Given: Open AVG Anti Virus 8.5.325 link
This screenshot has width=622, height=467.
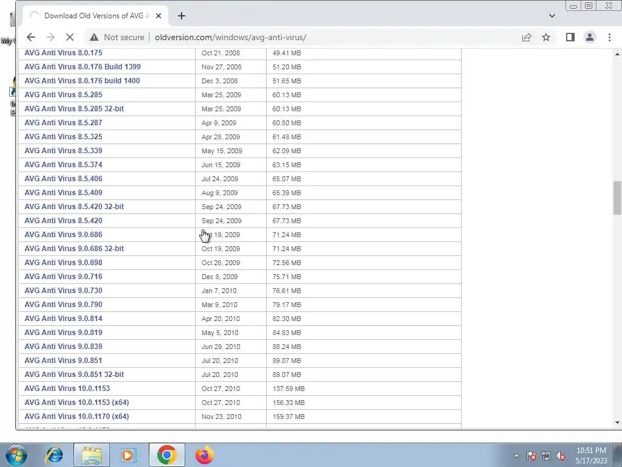Looking at the screenshot, I should pyautogui.click(x=63, y=137).
